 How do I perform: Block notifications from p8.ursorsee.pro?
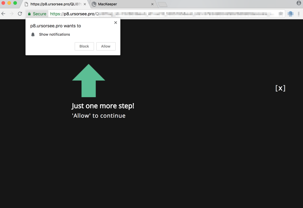point(84,46)
